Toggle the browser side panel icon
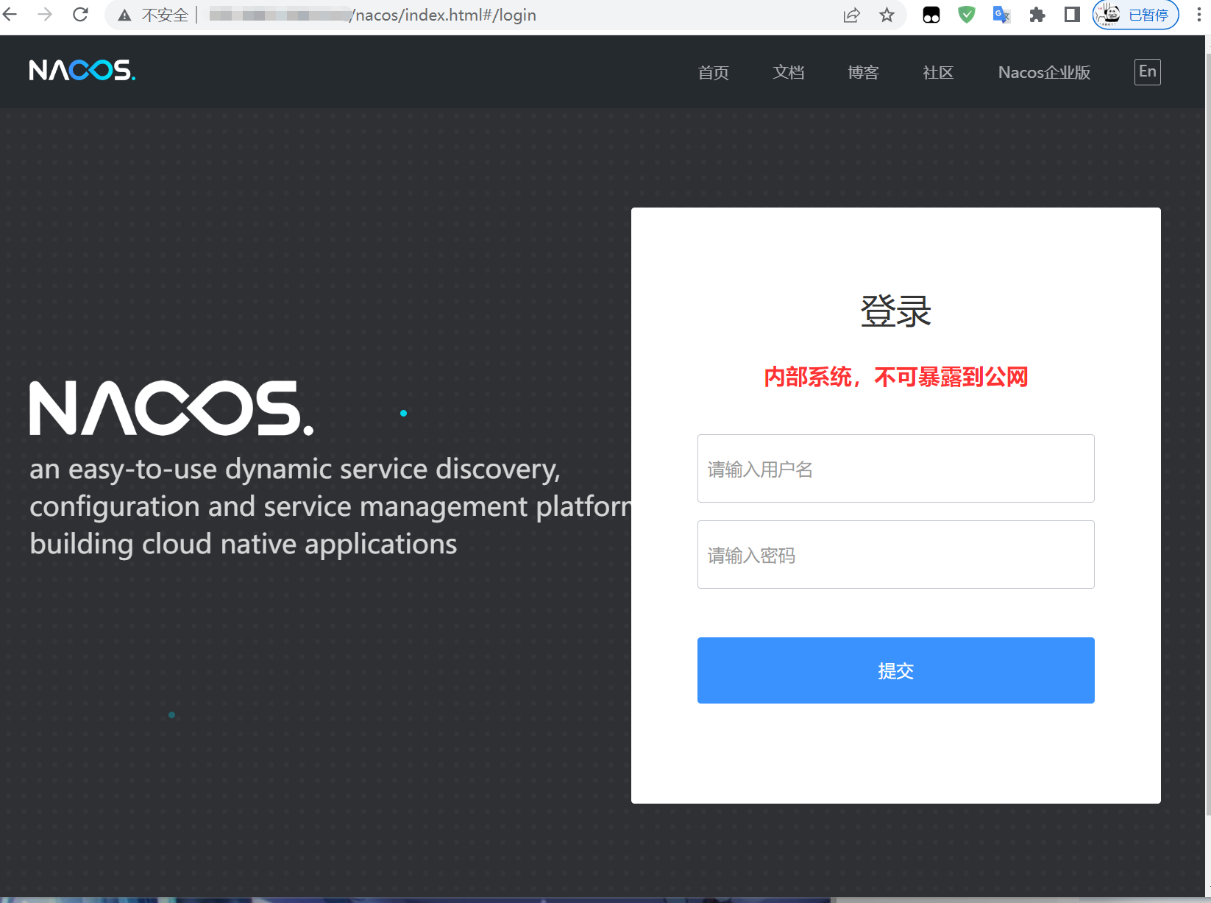This screenshot has height=903, width=1211. click(1072, 15)
